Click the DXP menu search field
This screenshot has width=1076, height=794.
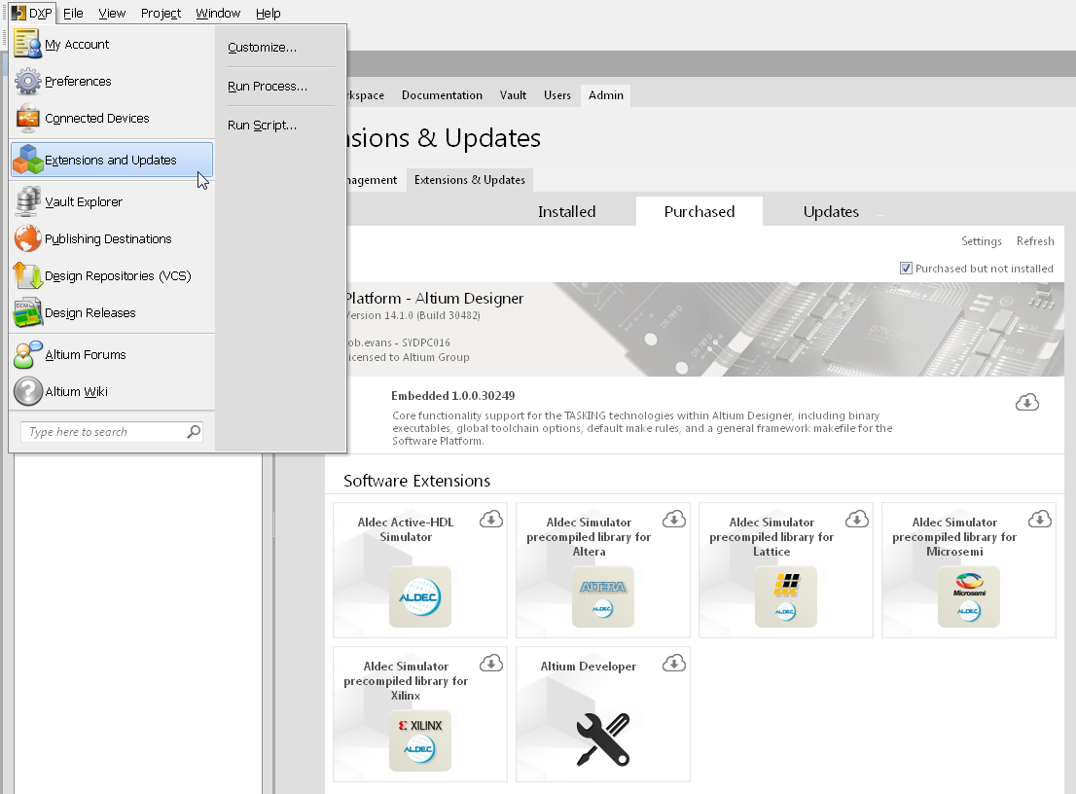point(104,432)
